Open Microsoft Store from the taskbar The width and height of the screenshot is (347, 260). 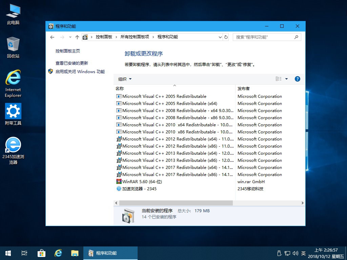(x=41, y=253)
